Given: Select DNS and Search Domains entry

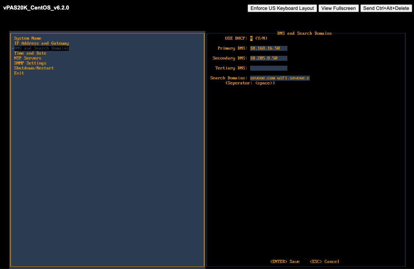Looking at the screenshot, I should [42, 48].
